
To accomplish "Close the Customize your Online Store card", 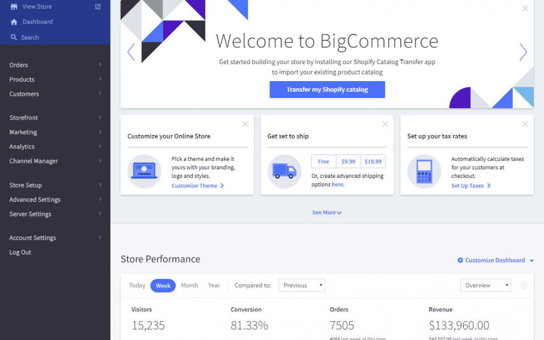I will (245, 124).
